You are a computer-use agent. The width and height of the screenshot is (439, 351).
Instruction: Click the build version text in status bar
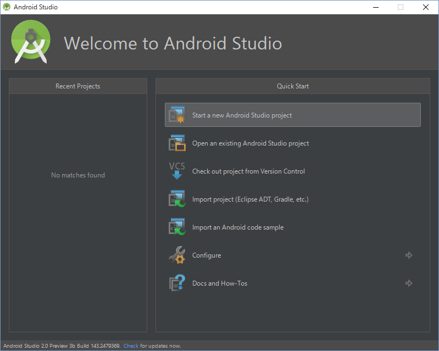(x=62, y=346)
